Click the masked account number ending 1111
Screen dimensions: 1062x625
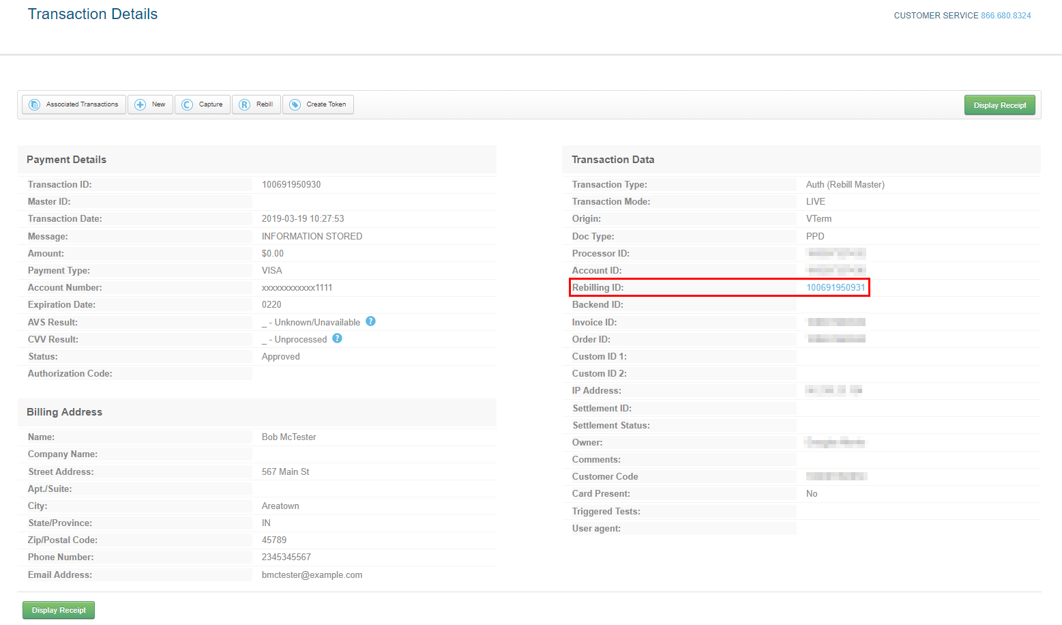pos(297,288)
